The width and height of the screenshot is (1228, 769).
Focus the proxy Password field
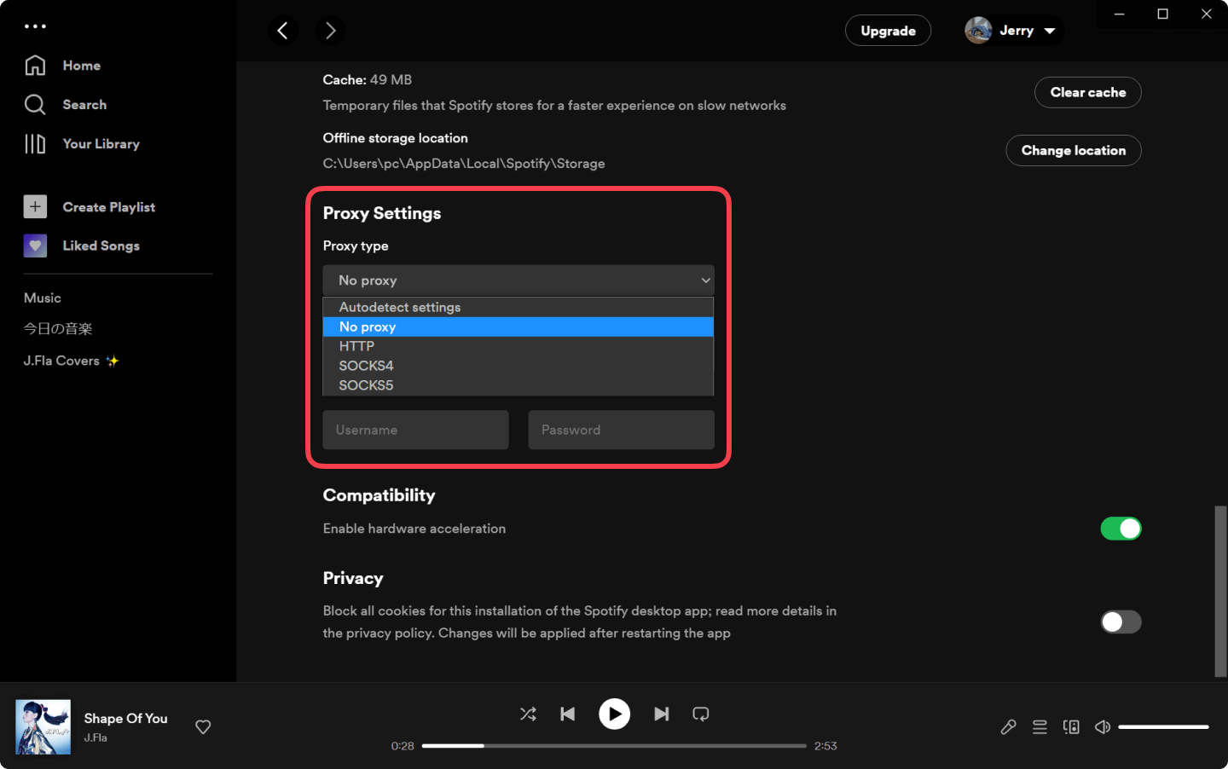(622, 430)
